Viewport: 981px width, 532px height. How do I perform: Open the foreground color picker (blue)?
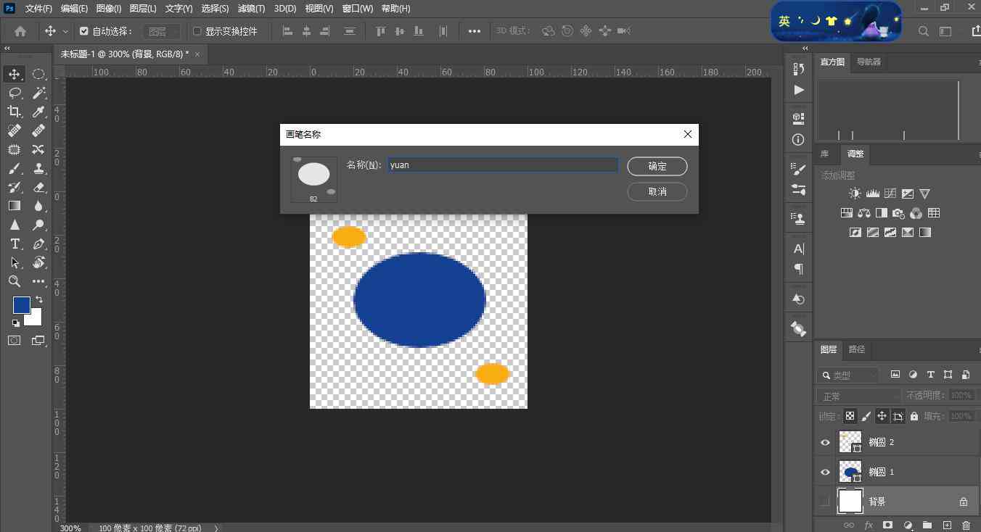coord(22,305)
